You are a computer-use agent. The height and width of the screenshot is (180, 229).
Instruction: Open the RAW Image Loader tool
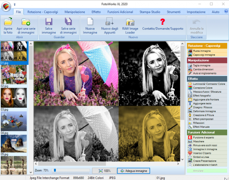(130, 22)
